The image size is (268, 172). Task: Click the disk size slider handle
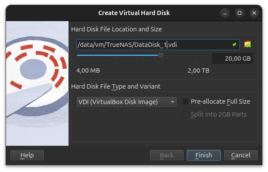click(161, 55)
